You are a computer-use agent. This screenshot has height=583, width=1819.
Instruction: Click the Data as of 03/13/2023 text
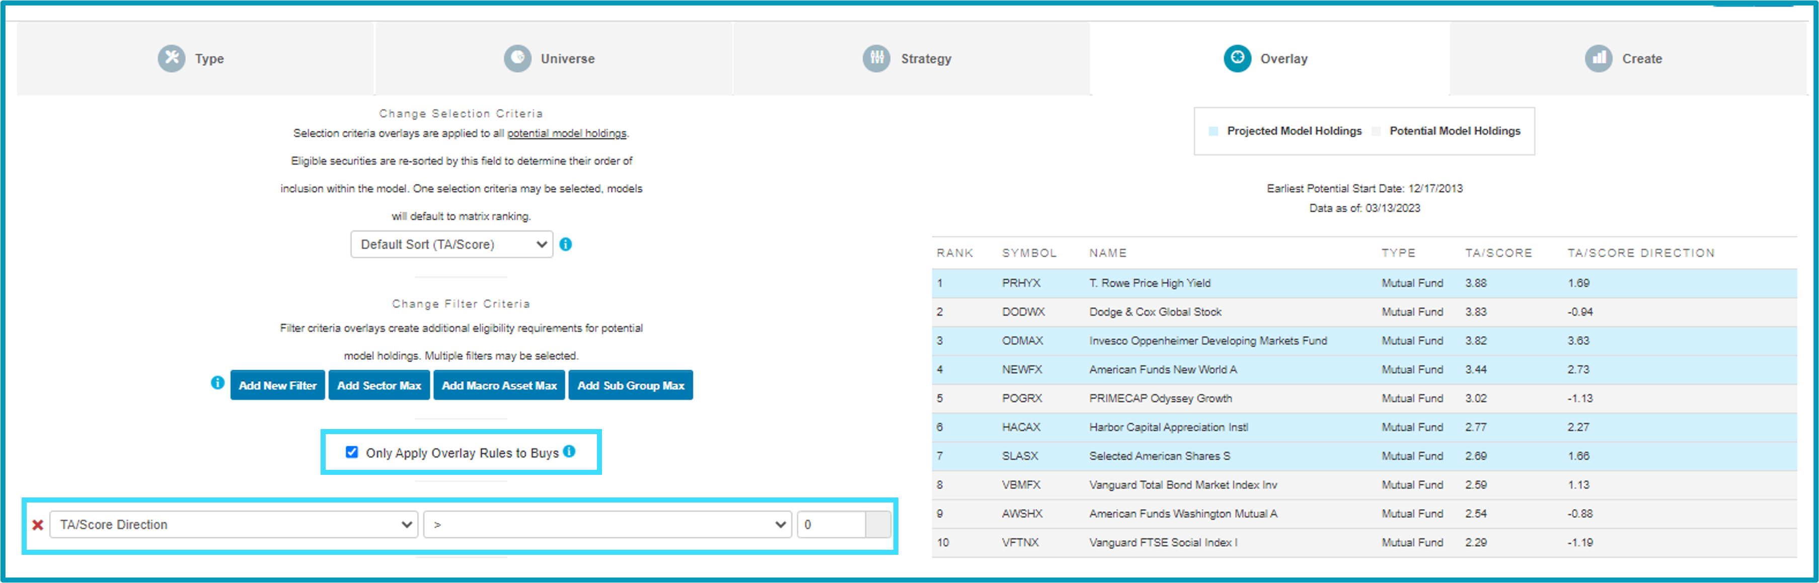coord(1364,209)
